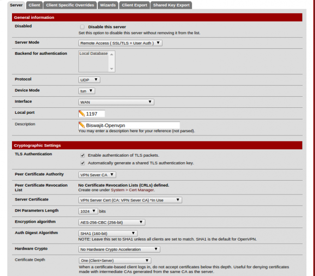Toggle automatic shared TLS key generation checkbox
This screenshot has width=315, height=276.
coord(83,163)
